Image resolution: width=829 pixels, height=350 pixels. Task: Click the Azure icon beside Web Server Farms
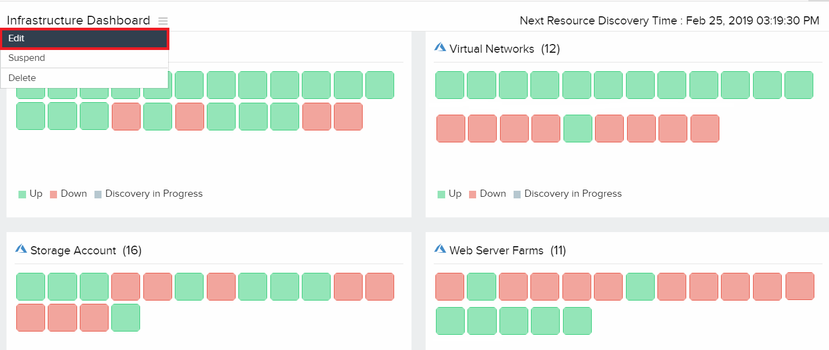[x=440, y=249]
